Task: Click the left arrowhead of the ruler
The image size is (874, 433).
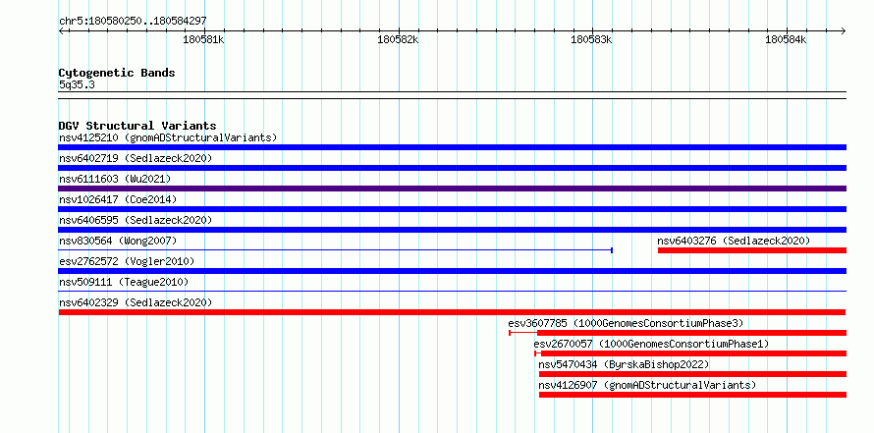Action: (61, 30)
